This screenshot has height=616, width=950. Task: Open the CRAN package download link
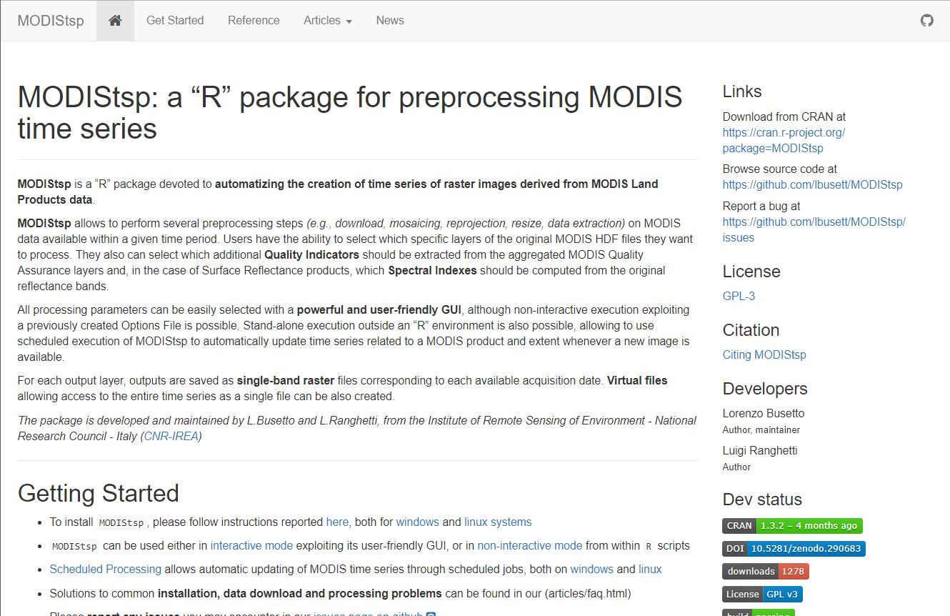[x=784, y=141]
